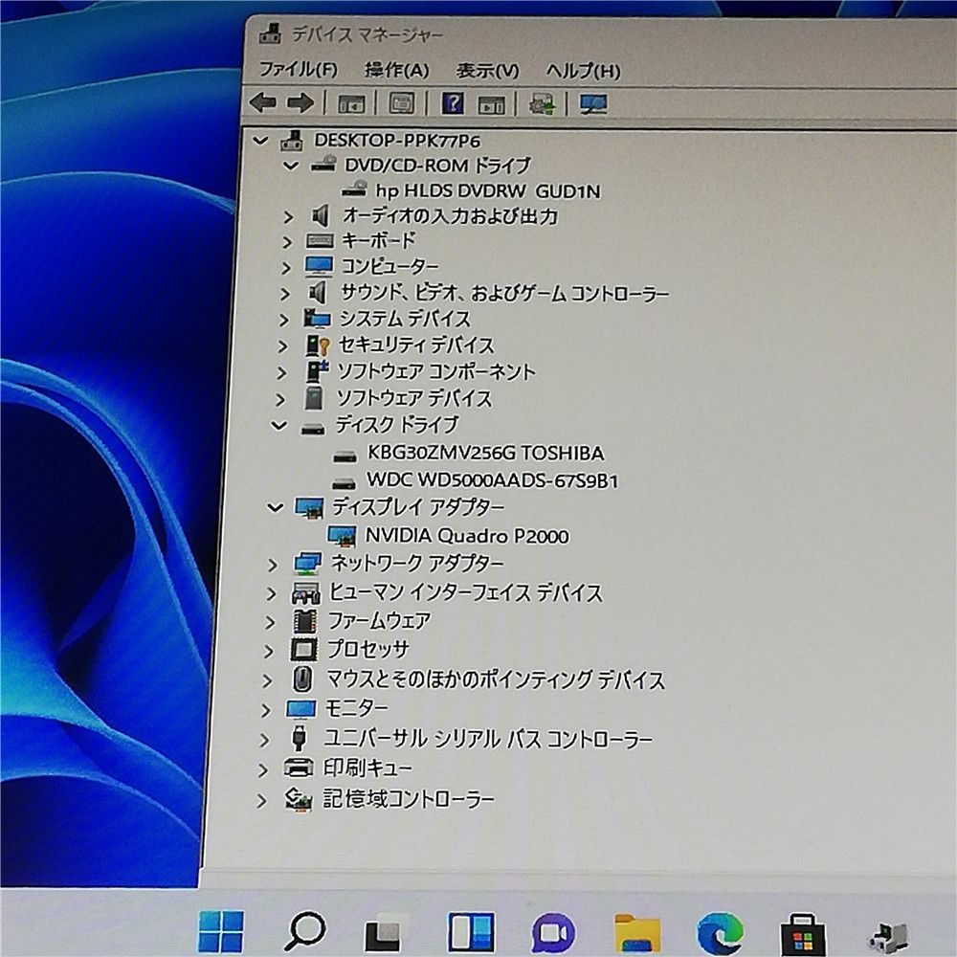957x957 pixels.
Task: Click the Properties toolbar icon
Action: coord(402,103)
